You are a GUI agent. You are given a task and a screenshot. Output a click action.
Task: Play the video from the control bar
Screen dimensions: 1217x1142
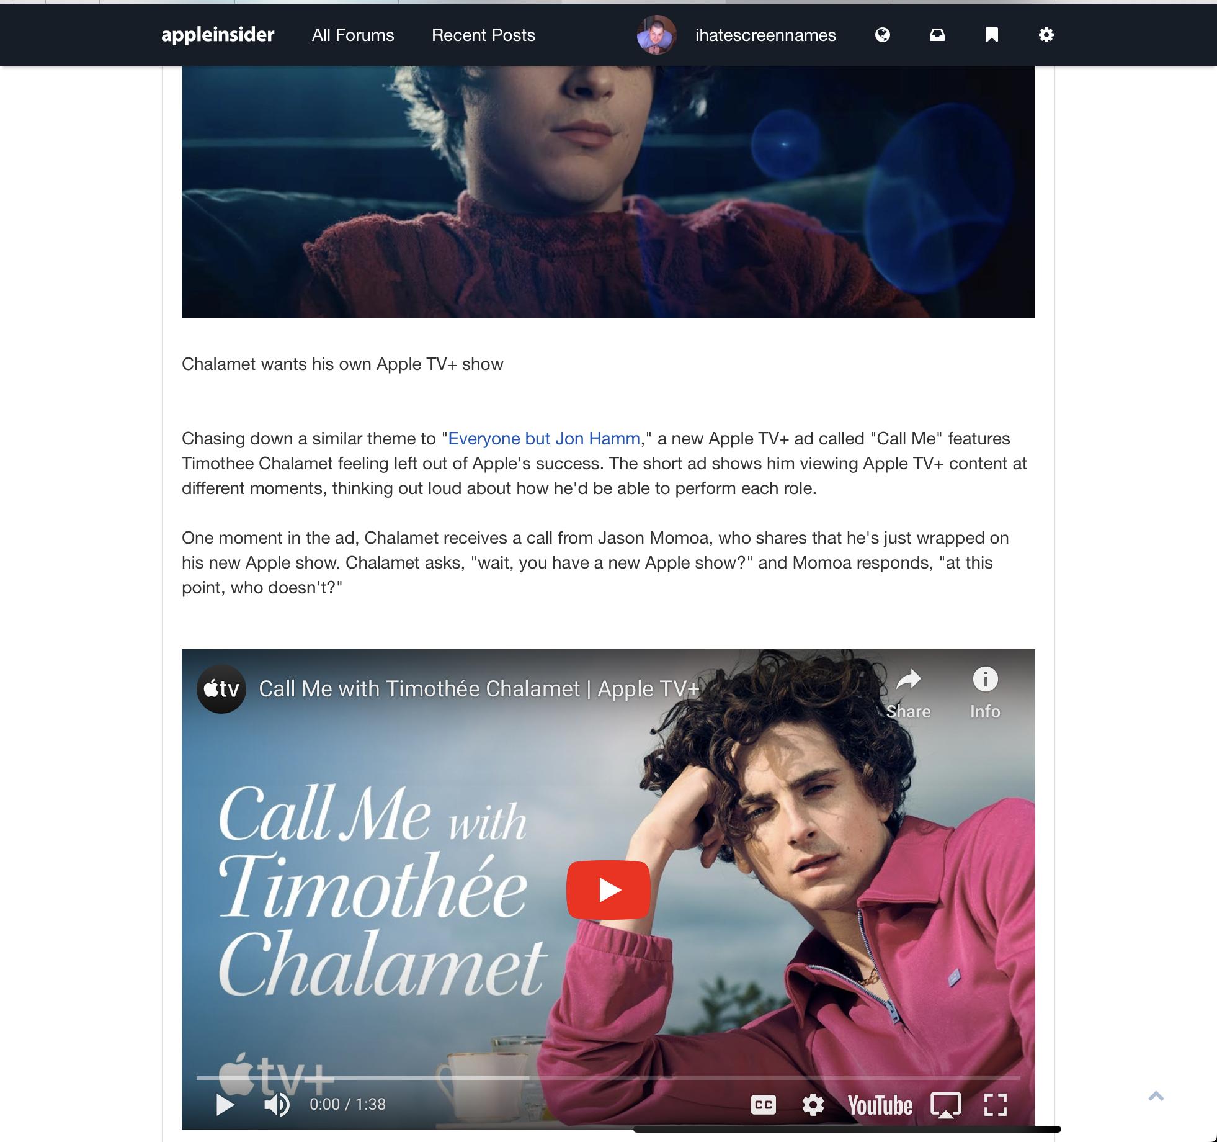(x=225, y=1105)
